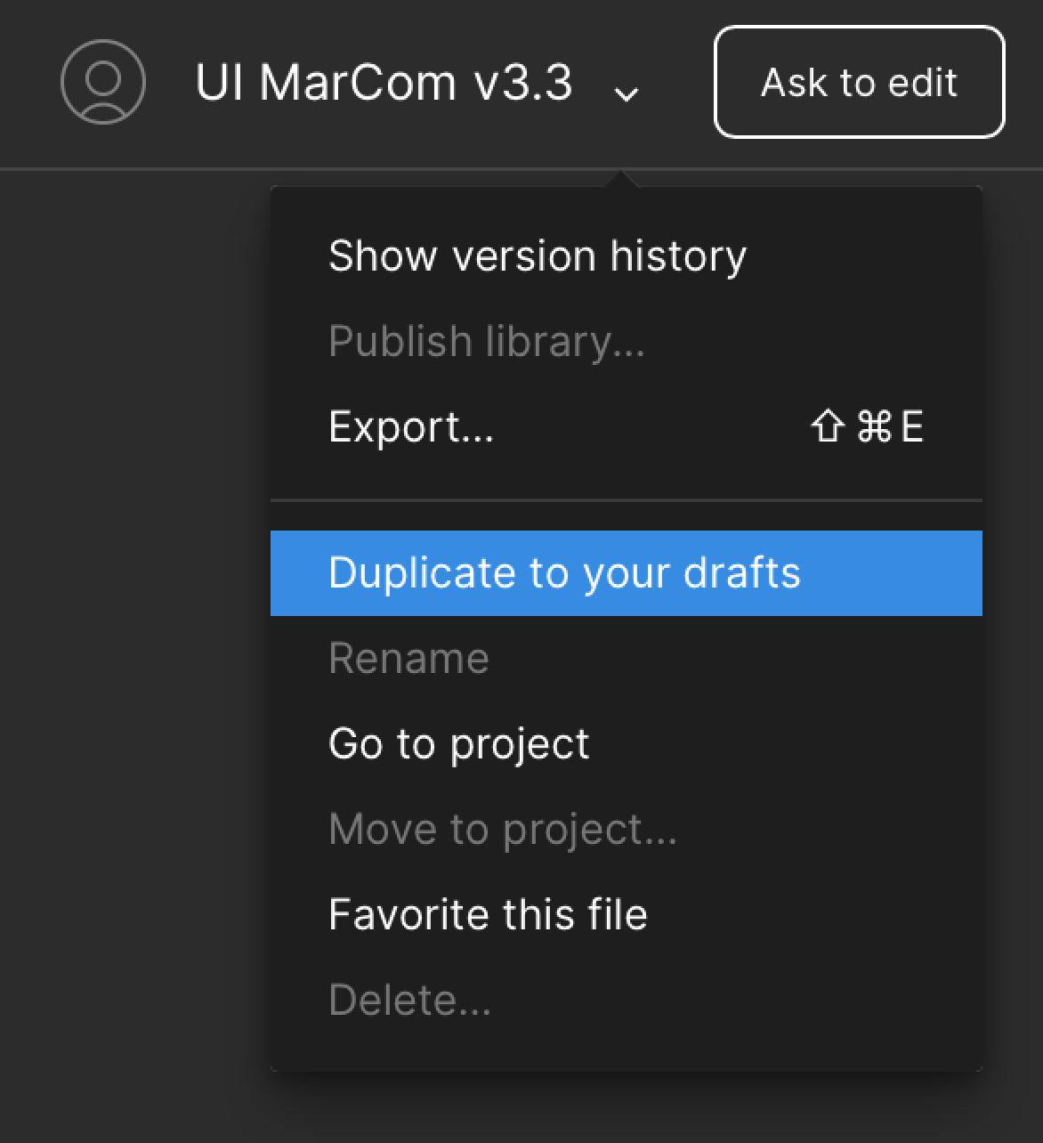Click the user avatar icon
This screenshot has width=1043, height=1143.
pyautogui.click(x=102, y=82)
